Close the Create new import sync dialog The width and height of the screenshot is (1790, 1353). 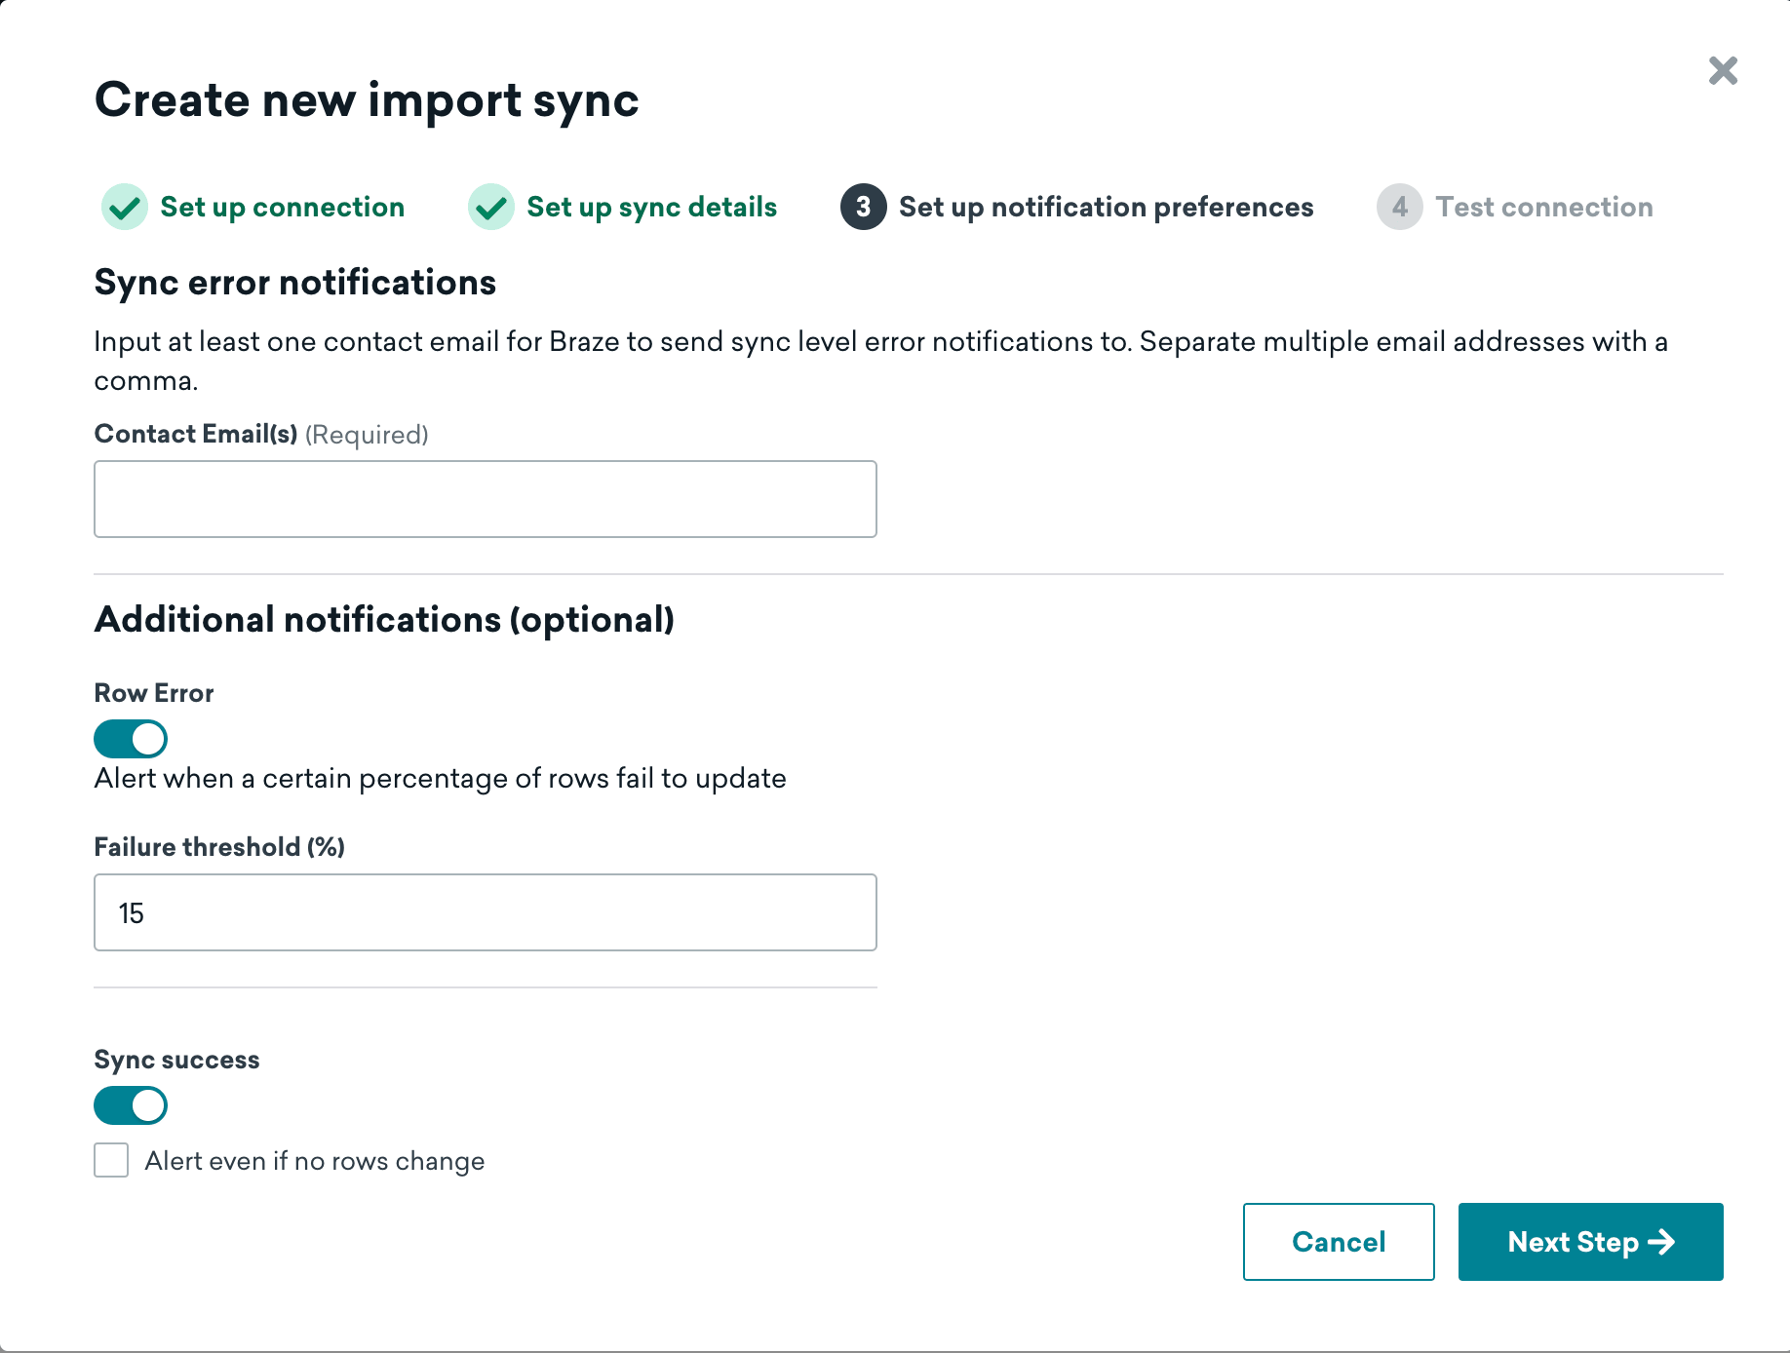(x=1722, y=71)
